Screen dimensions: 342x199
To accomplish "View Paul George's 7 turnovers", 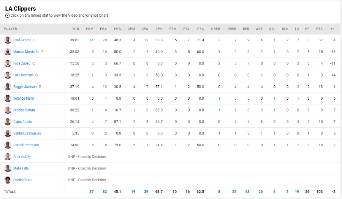I will [298, 40].
